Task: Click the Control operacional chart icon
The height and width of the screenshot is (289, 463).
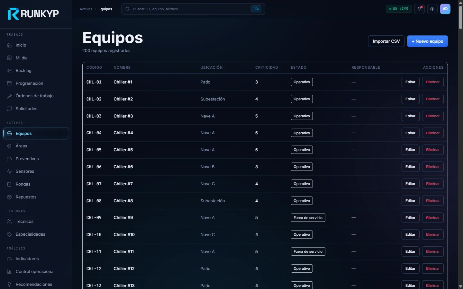Action: click(x=9, y=272)
